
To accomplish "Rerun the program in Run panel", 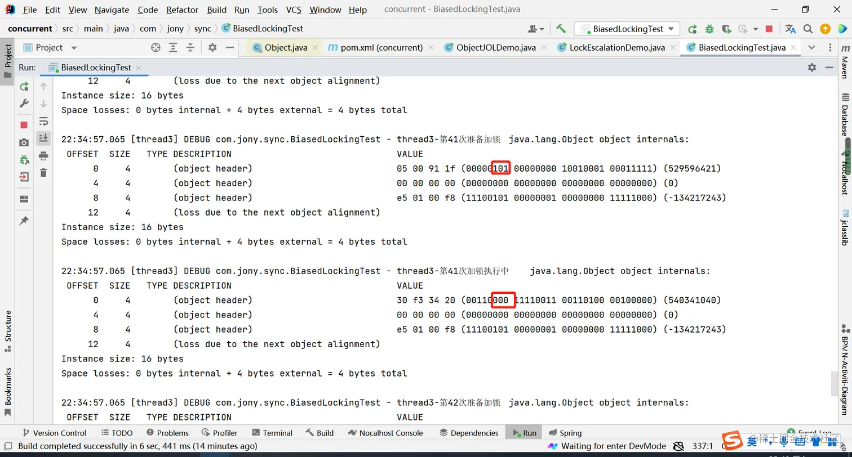I will coord(24,86).
